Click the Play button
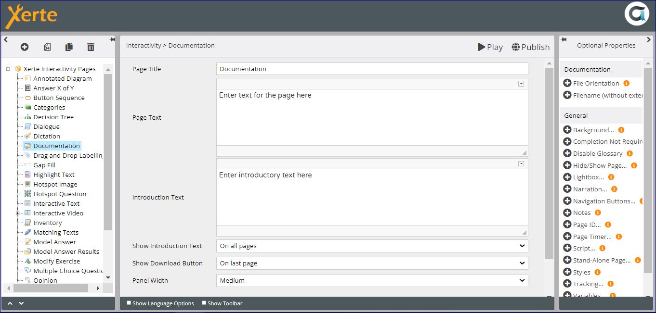 [x=490, y=47]
